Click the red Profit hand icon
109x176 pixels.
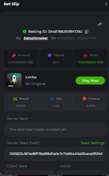(86, 55)
